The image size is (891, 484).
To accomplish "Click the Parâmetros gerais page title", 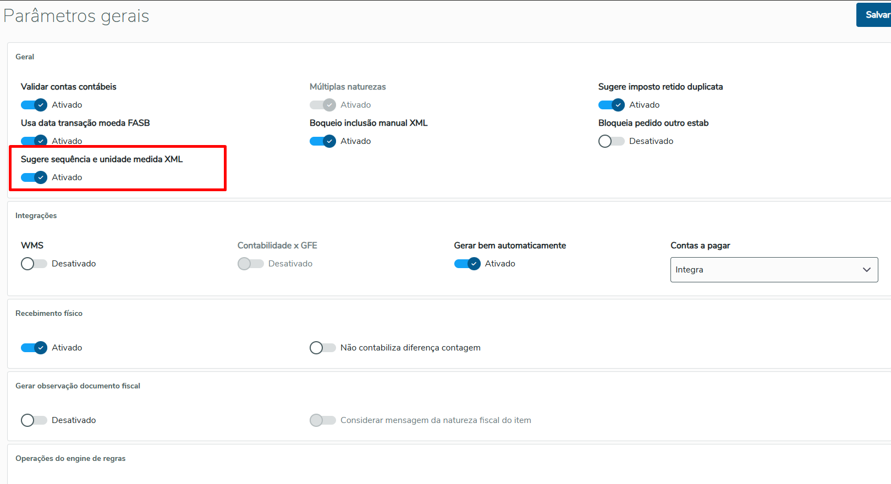I will 76,16.
